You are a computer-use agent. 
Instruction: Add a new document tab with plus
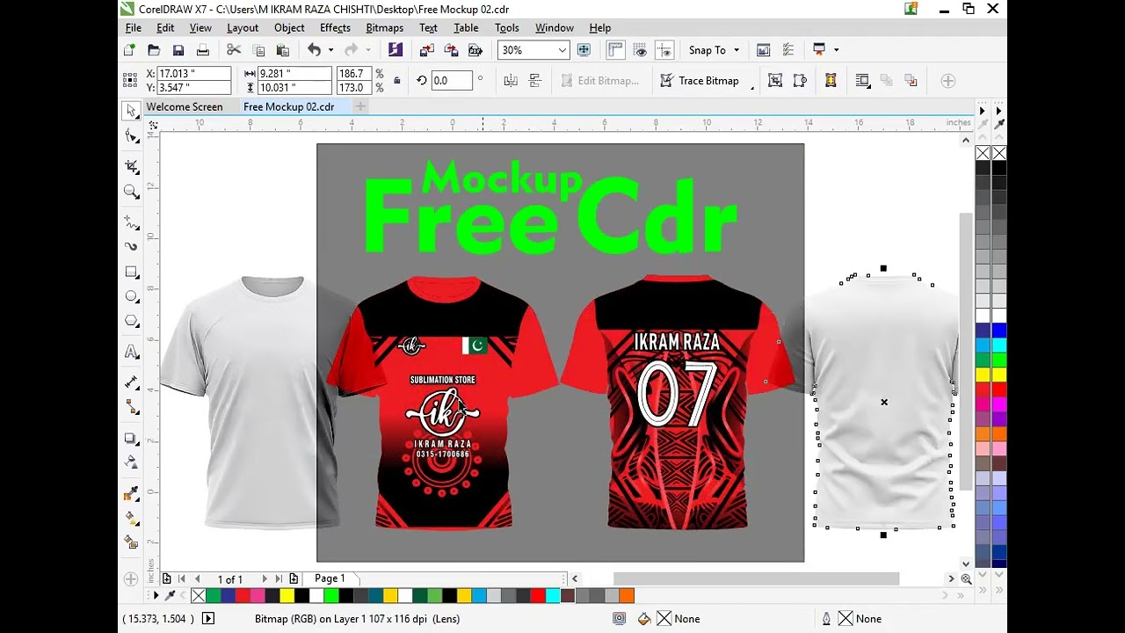360,106
